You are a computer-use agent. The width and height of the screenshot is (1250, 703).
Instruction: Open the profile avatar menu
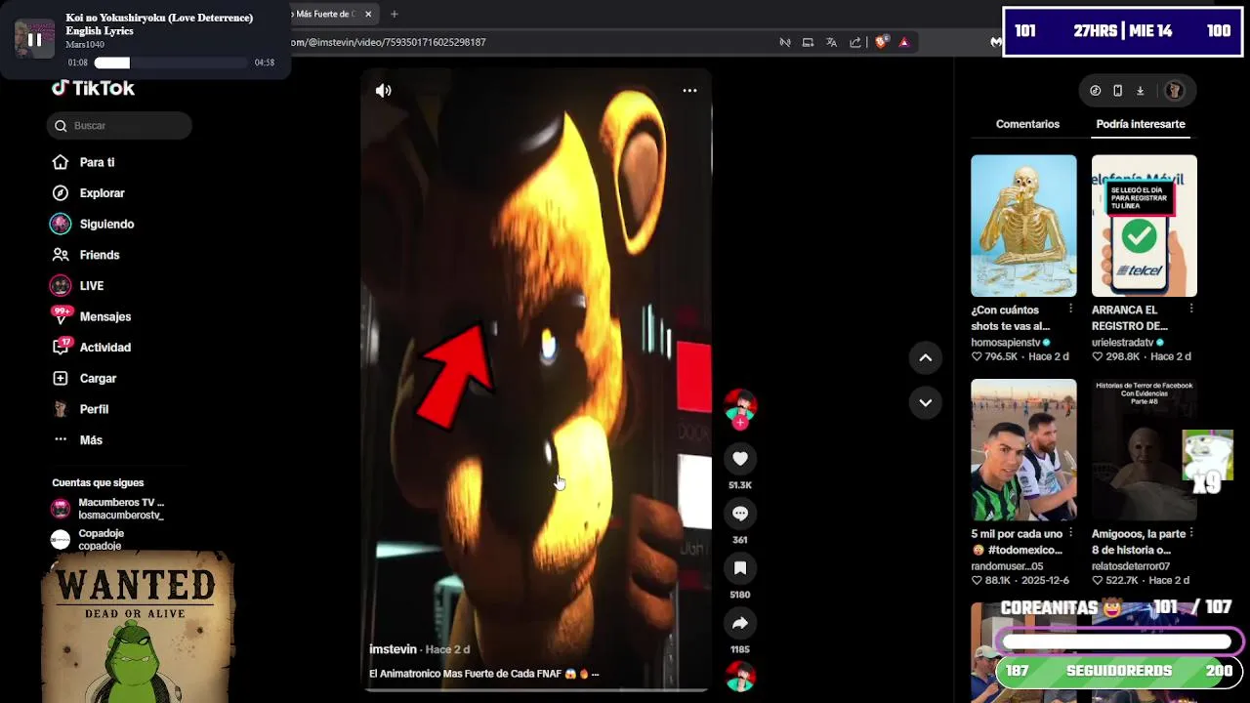(1175, 91)
